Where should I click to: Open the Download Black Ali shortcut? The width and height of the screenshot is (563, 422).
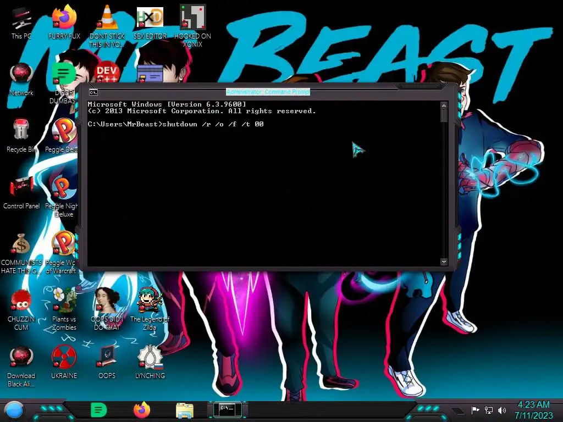pos(21,366)
